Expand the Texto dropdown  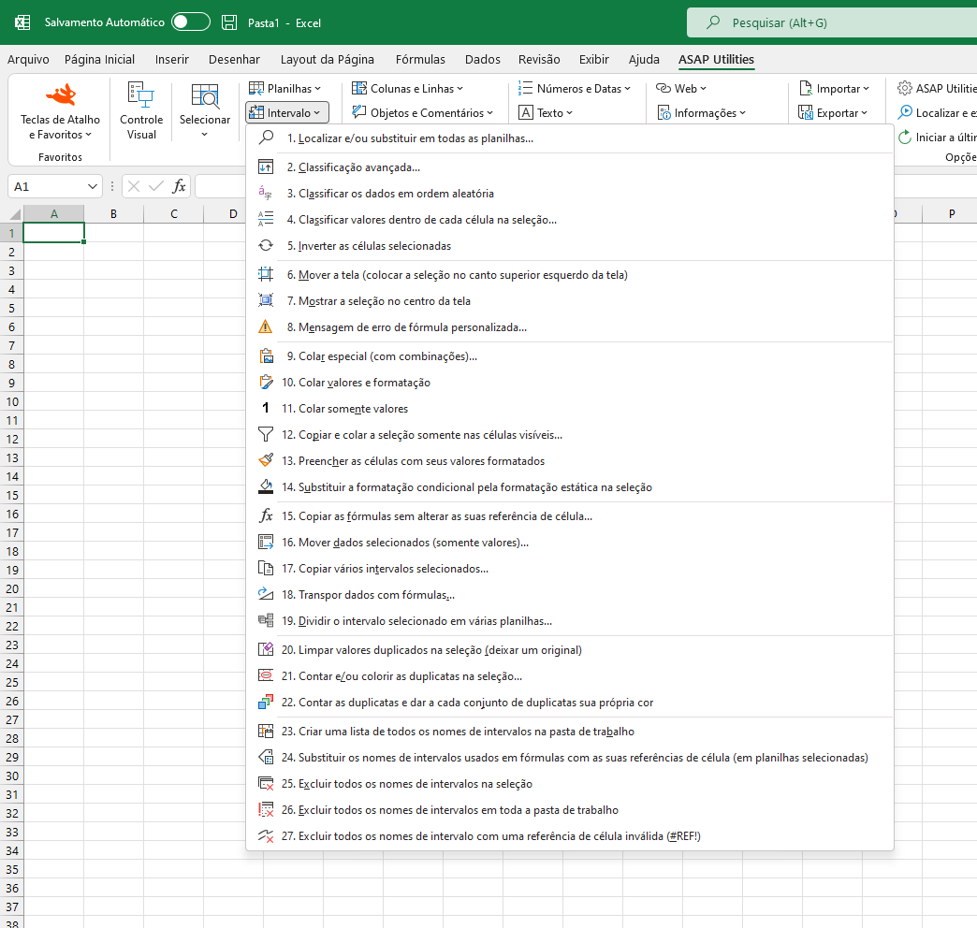pos(546,113)
